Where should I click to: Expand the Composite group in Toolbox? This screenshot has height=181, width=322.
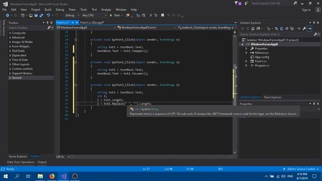click(x=10, y=33)
